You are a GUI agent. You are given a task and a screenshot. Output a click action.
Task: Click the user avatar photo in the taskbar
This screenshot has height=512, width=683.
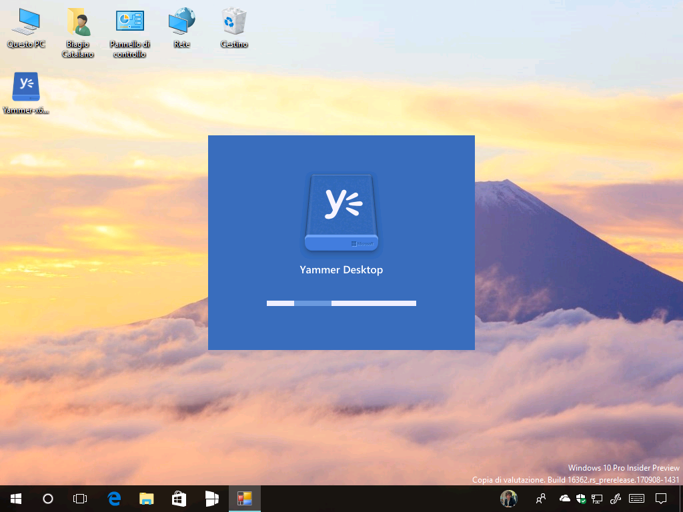pyautogui.click(x=509, y=499)
